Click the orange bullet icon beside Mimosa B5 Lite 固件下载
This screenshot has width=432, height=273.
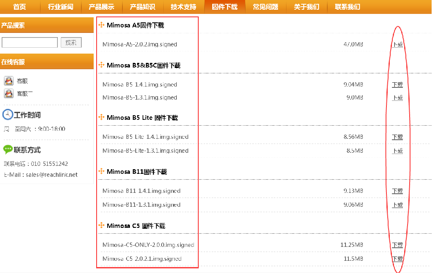click(x=101, y=118)
